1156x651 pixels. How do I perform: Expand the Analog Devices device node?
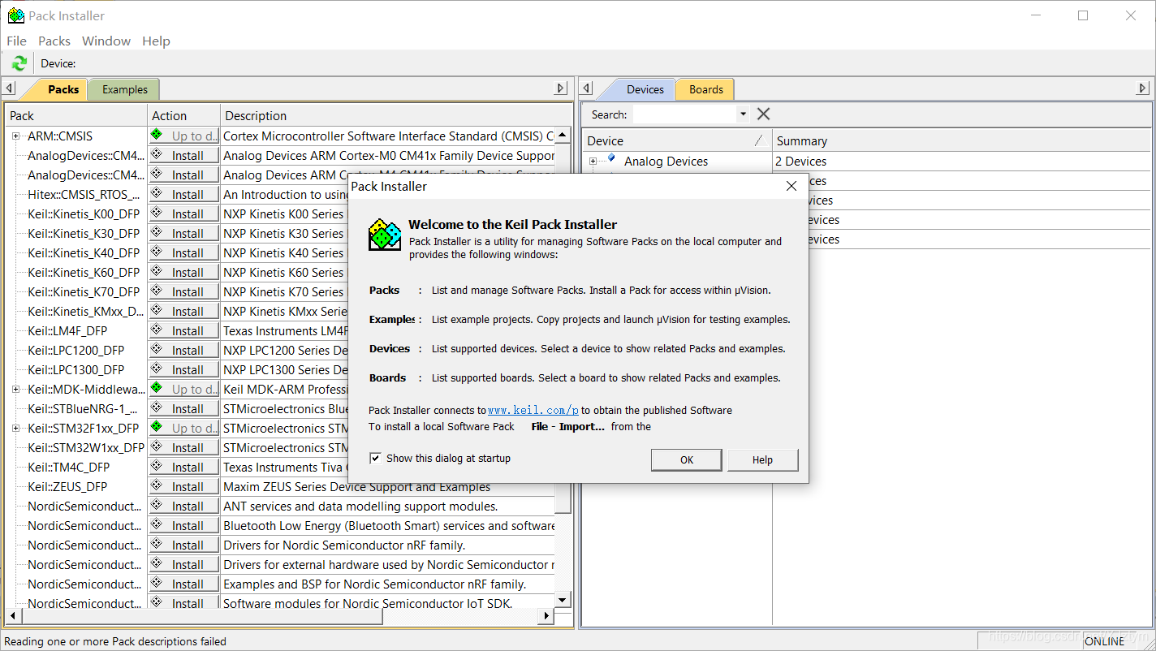pos(593,162)
